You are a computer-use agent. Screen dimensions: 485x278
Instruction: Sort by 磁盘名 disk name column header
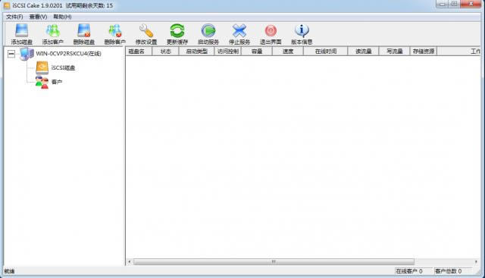click(139, 52)
